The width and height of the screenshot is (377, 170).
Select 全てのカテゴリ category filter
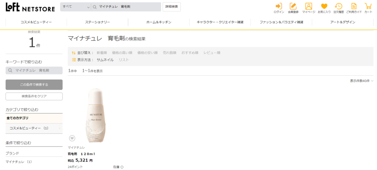pyautogui.click(x=34, y=118)
